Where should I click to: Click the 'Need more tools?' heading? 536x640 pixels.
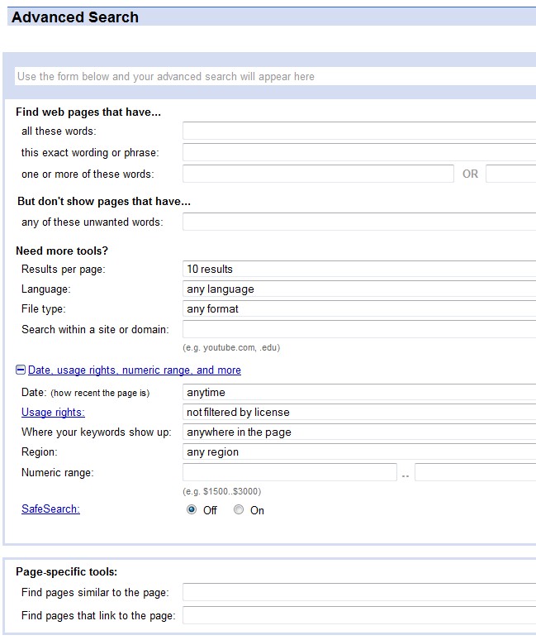(62, 251)
